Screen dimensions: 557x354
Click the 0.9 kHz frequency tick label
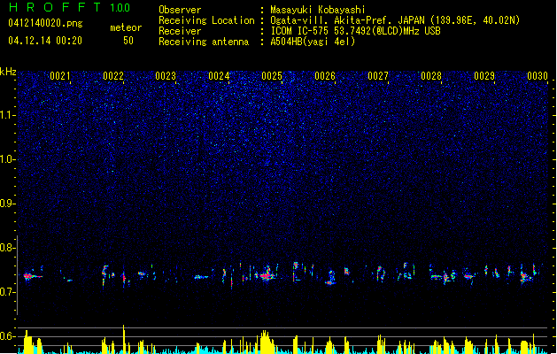(7, 204)
